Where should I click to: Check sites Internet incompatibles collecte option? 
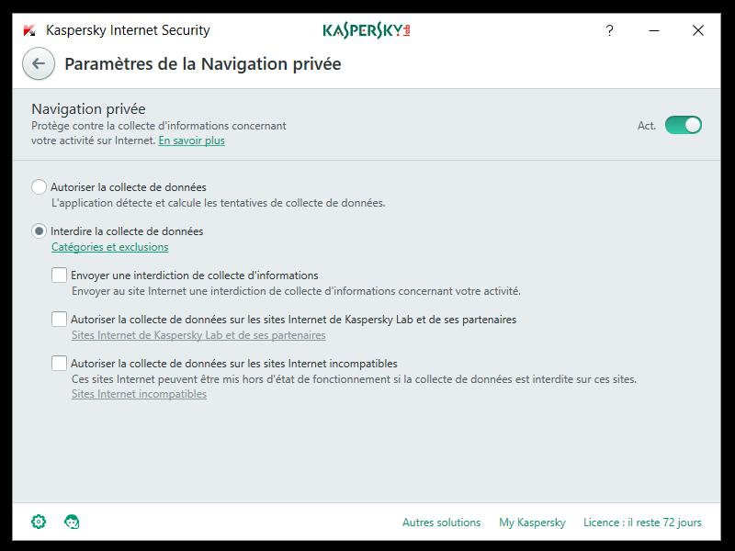[59, 363]
